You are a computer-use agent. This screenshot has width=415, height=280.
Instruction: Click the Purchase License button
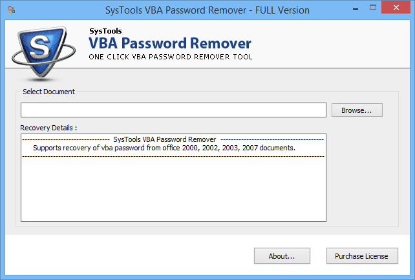361,256
